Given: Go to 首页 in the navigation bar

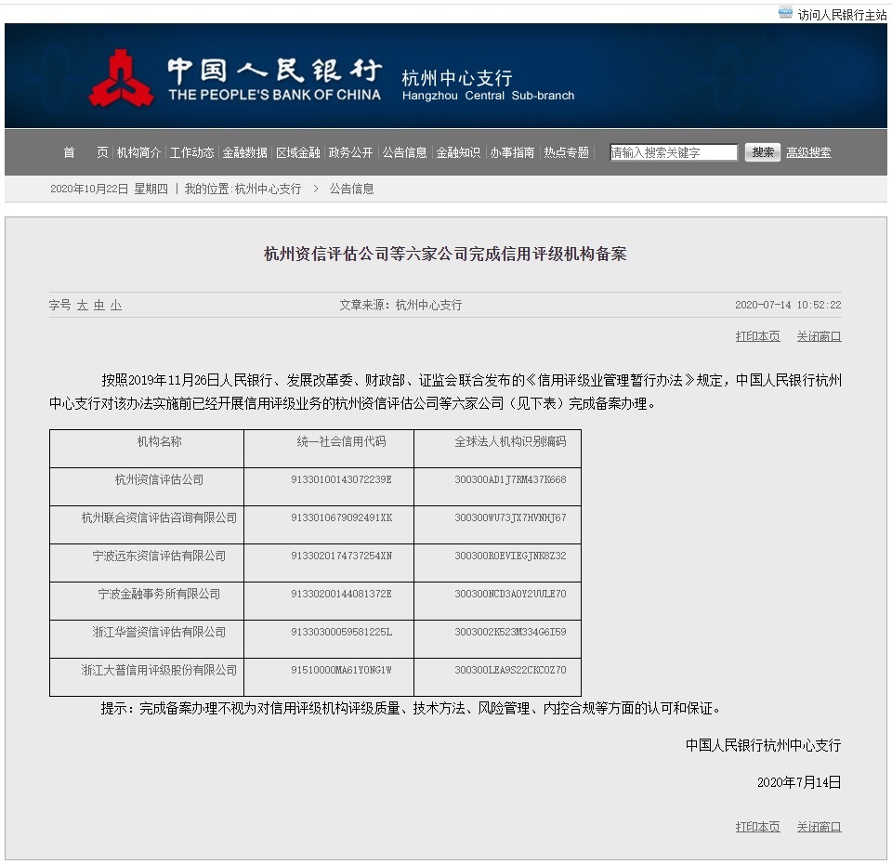Looking at the screenshot, I should pos(85,152).
